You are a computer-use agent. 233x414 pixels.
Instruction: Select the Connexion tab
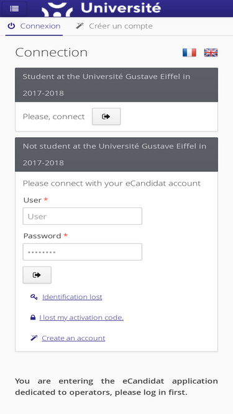pyautogui.click(x=34, y=26)
